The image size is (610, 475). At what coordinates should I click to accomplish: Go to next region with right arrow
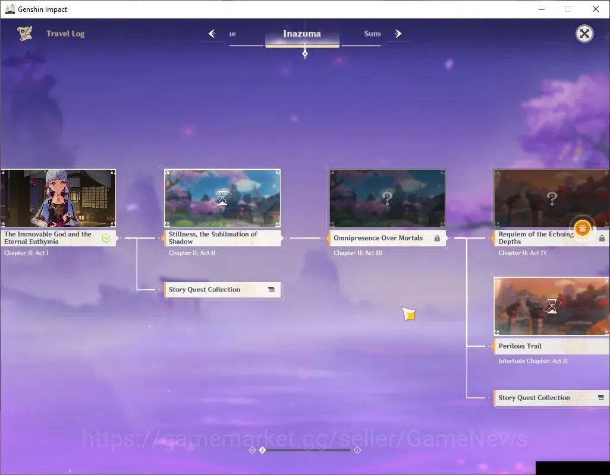(x=398, y=34)
